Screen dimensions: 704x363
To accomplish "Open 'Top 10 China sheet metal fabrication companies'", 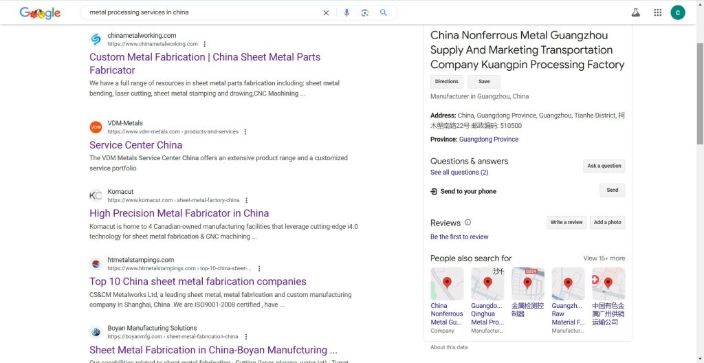I will click(197, 282).
